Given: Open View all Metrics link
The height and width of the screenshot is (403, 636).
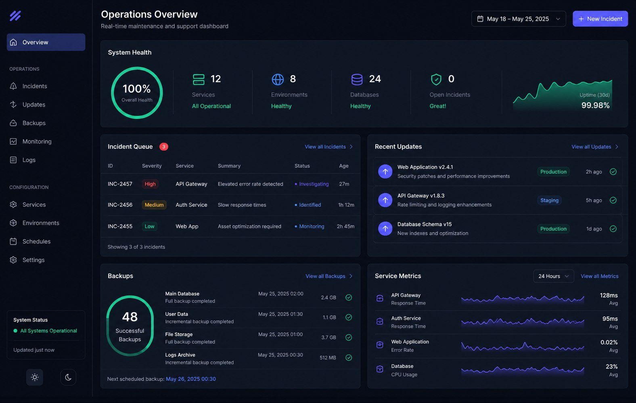Looking at the screenshot, I should [599, 276].
